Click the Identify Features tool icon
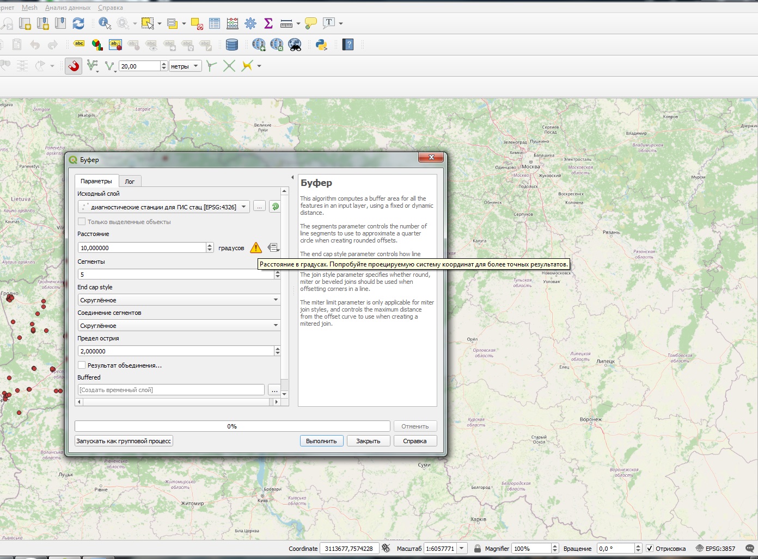 pyautogui.click(x=105, y=23)
